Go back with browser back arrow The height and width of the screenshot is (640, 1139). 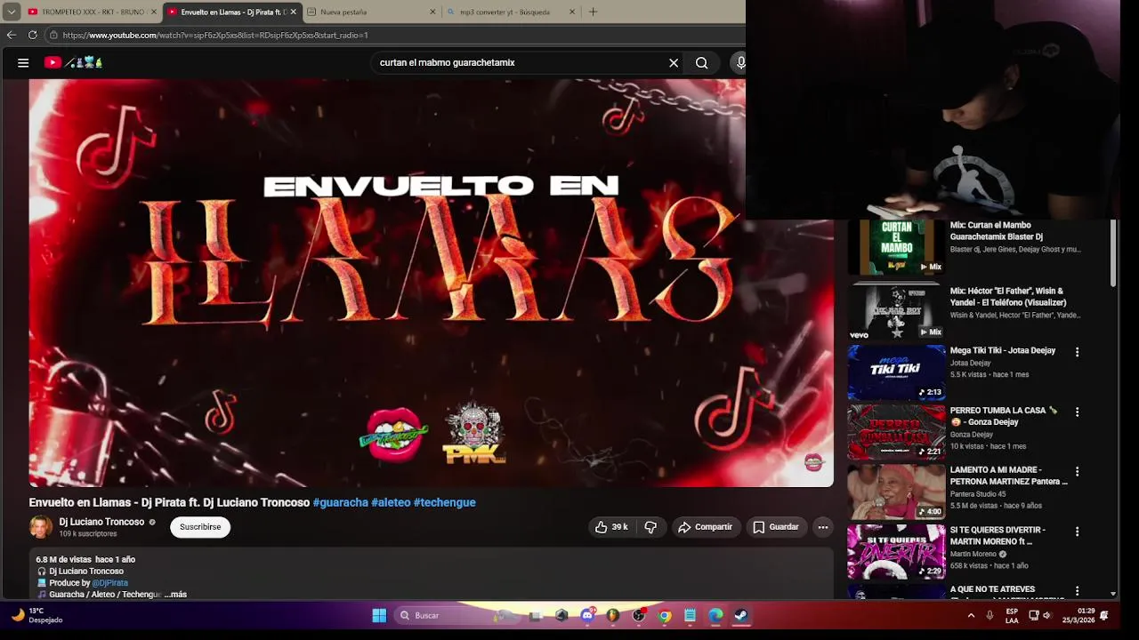pyautogui.click(x=11, y=35)
